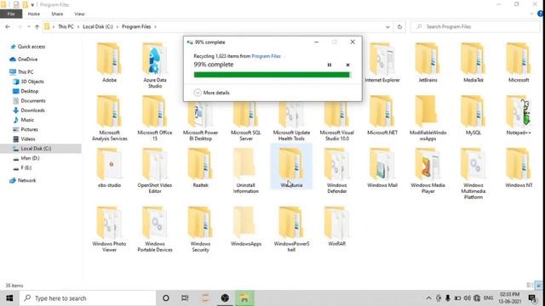Open the Internet Explorer folder
This screenshot has height=306, width=545.
(382, 62)
